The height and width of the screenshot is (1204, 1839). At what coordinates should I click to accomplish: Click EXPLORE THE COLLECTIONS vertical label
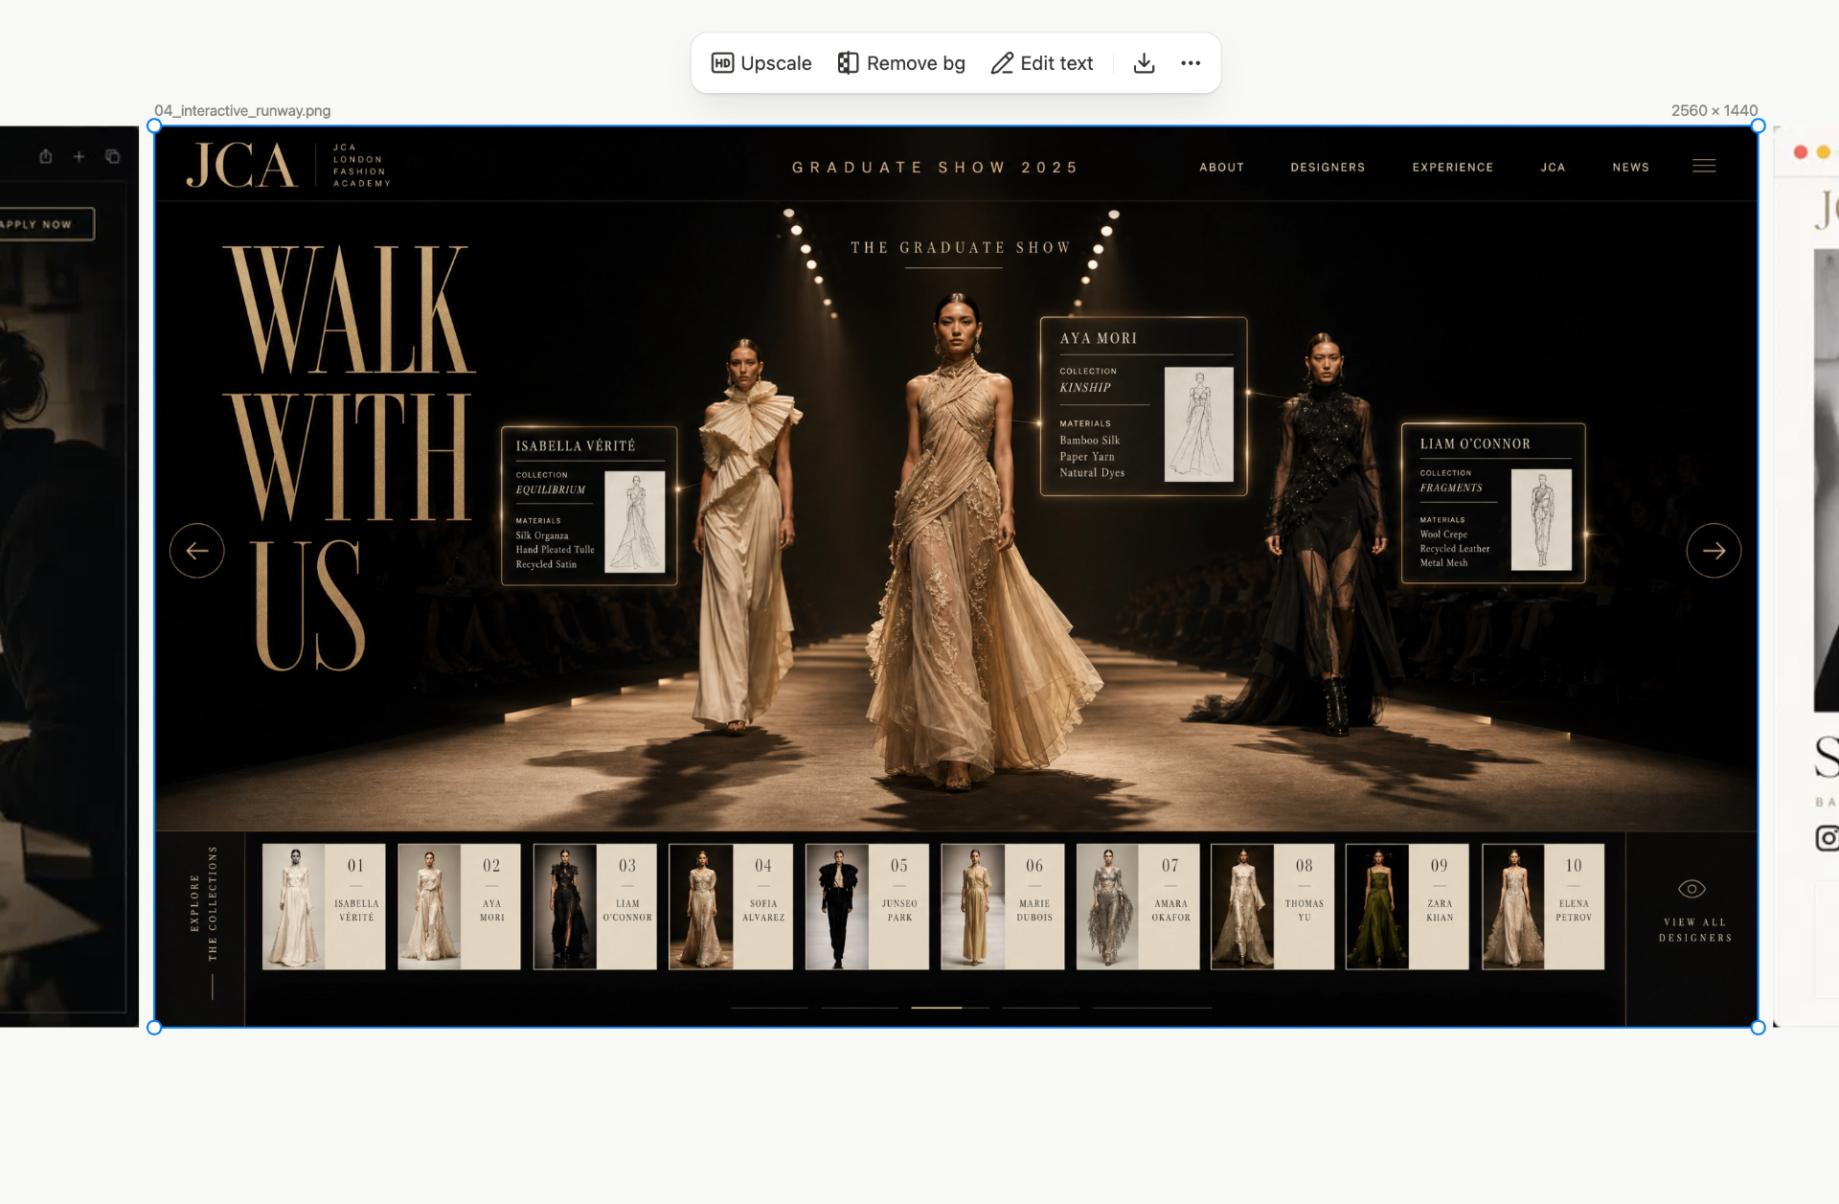(x=203, y=903)
